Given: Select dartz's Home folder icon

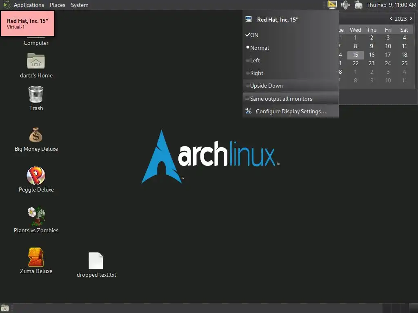Looking at the screenshot, I should pos(36,61).
